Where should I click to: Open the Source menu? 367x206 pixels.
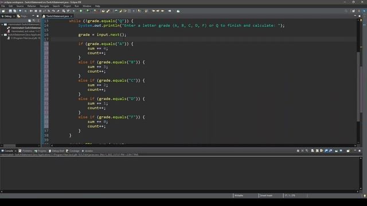pos(20,6)
